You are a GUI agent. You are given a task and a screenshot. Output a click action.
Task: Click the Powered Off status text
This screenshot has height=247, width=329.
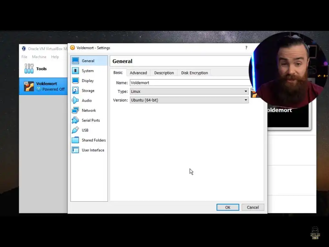coord(54,89)
